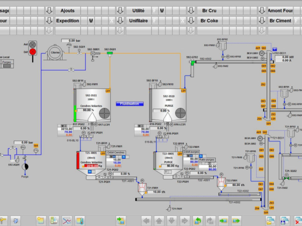The width and height of the screenshot is (302, 226).
Task: Open the thermometer table icon in bottom toolbar
Action: click(79, 221)
